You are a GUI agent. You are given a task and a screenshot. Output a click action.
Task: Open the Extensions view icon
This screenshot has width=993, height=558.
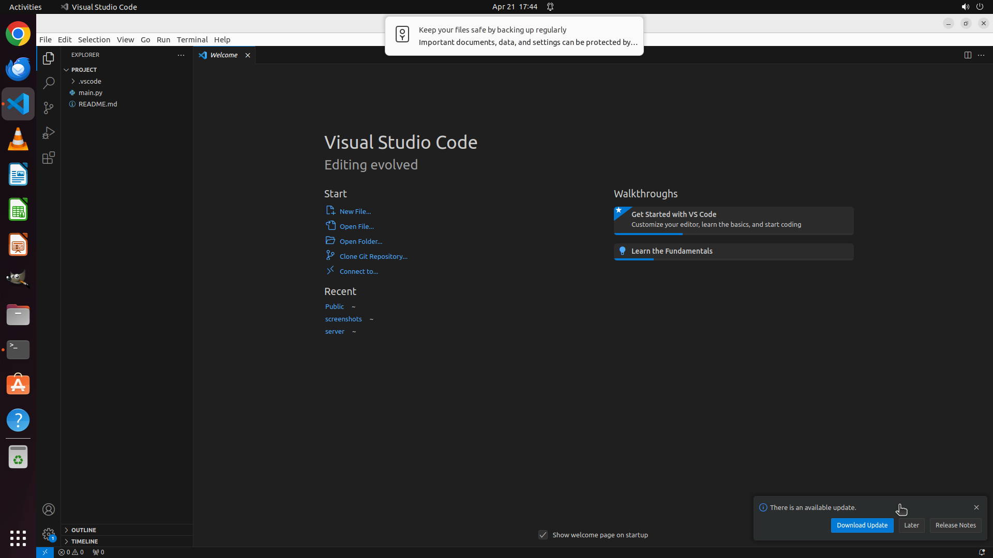pos(49,158)
